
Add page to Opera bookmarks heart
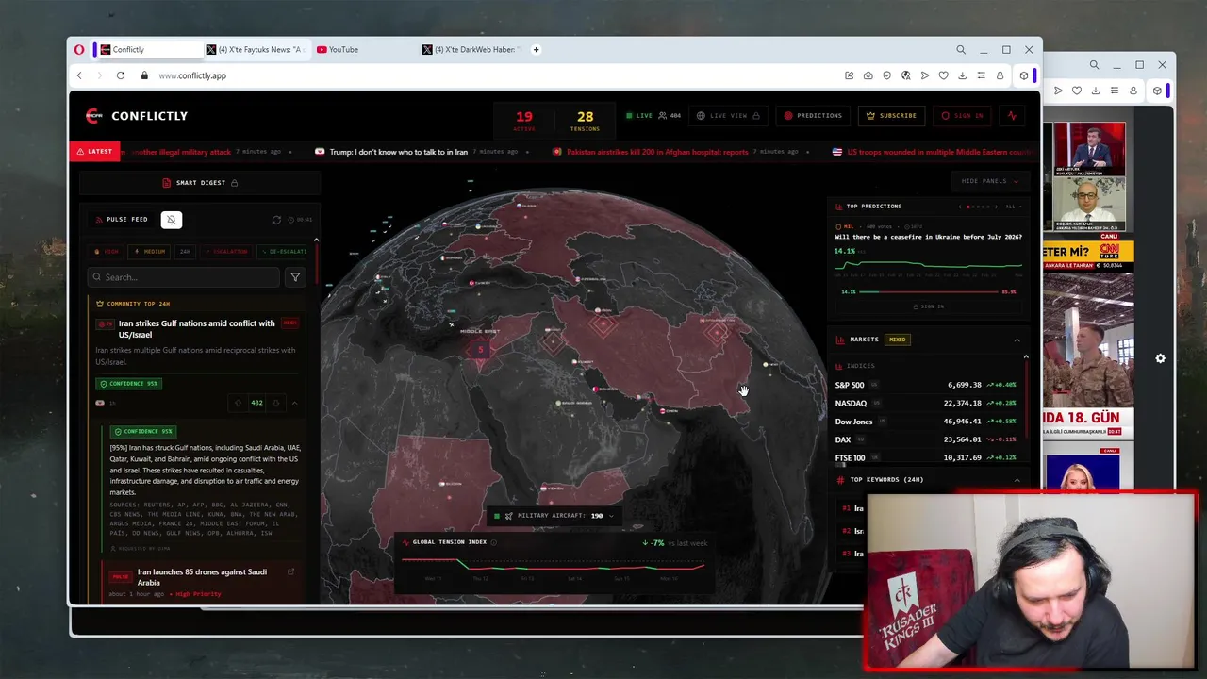point(943,75)
